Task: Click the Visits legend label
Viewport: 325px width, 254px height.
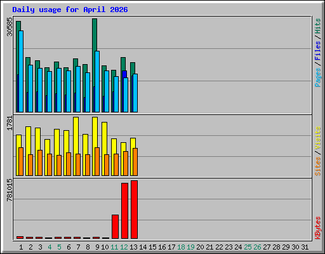Action: 318,138
